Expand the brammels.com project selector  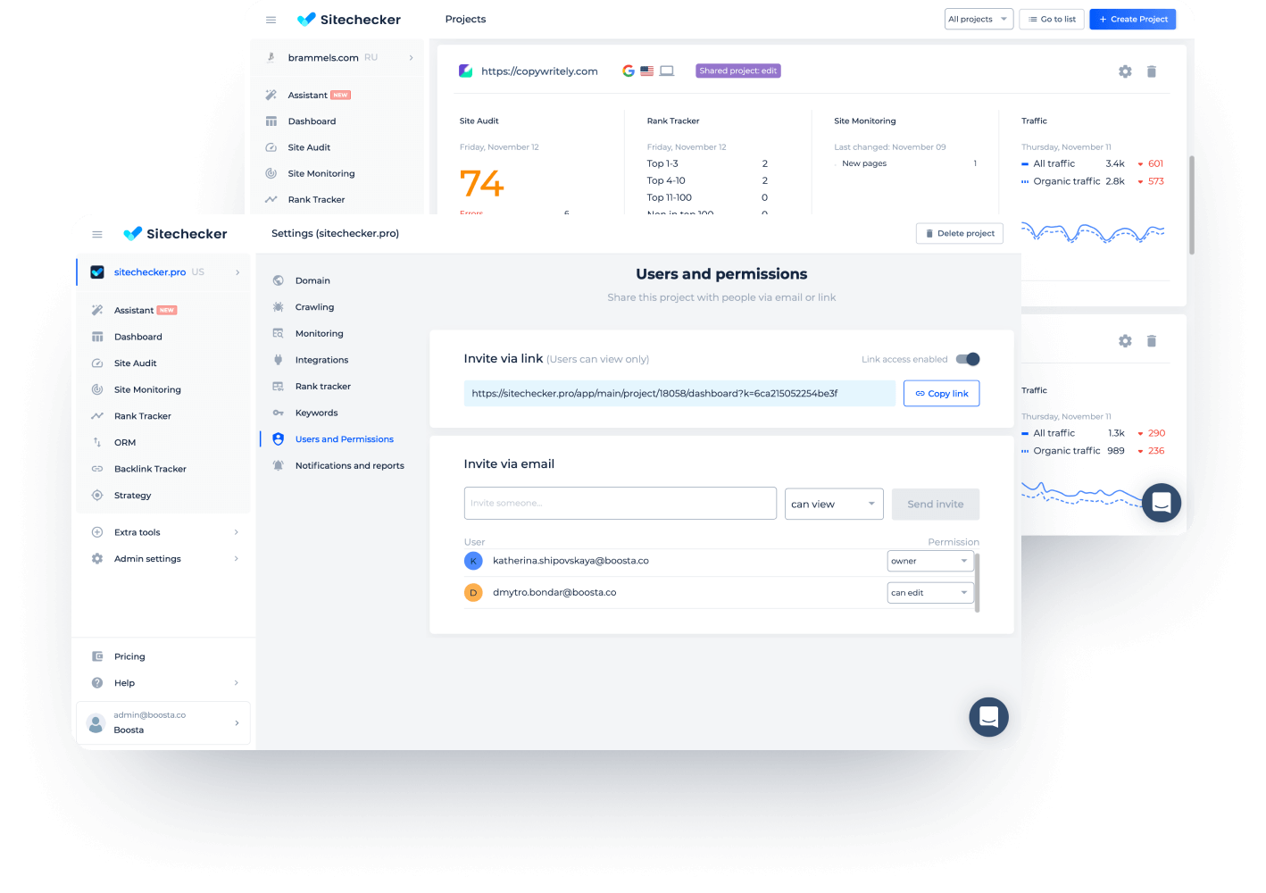click(411, 58)
